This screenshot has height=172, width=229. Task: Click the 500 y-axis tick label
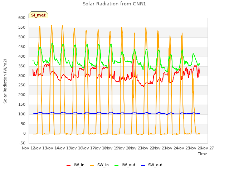coord(22,37)
